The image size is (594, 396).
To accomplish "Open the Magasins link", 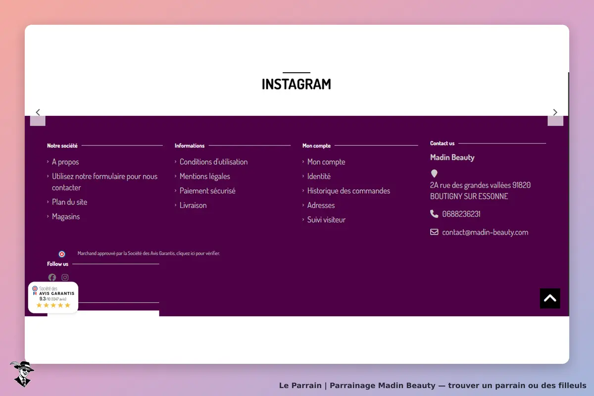I will pos(66,216).
